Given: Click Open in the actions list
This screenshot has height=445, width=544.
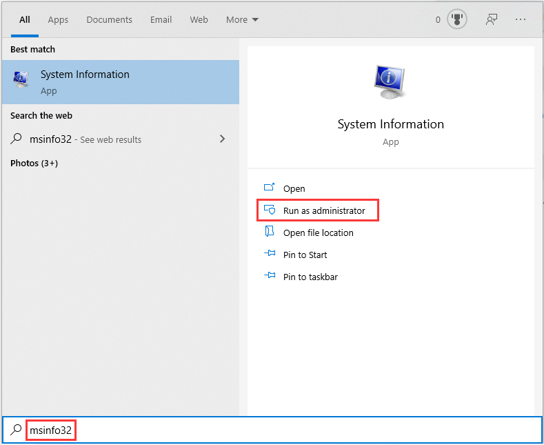Looking at the screenshot, I should [294, 188].
